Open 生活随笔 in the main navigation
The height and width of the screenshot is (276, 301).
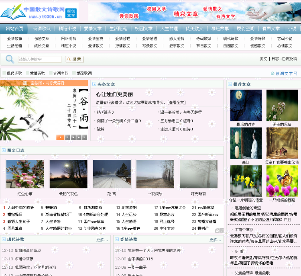[118, 29]
